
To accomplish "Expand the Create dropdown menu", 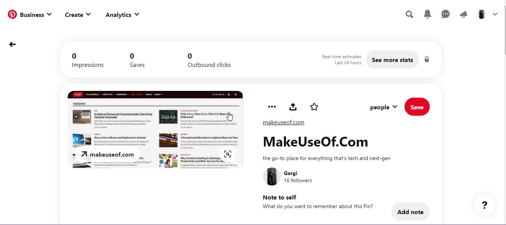I will [78, 15].
